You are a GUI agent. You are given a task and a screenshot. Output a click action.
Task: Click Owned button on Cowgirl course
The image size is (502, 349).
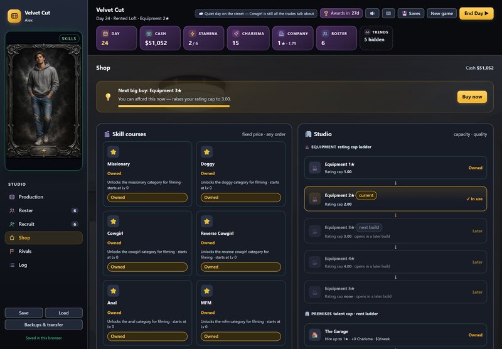pyautogui.click(x=147, y=267)
